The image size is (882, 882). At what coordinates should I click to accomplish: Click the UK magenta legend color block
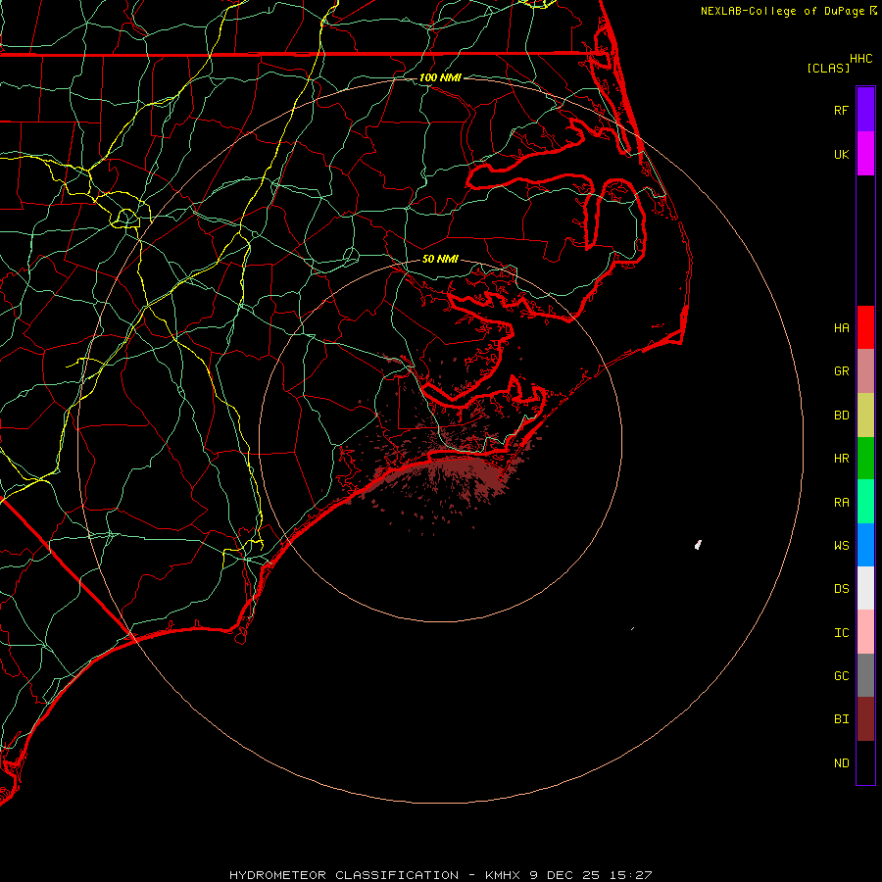pyautogui.click(x=865, y=154)
